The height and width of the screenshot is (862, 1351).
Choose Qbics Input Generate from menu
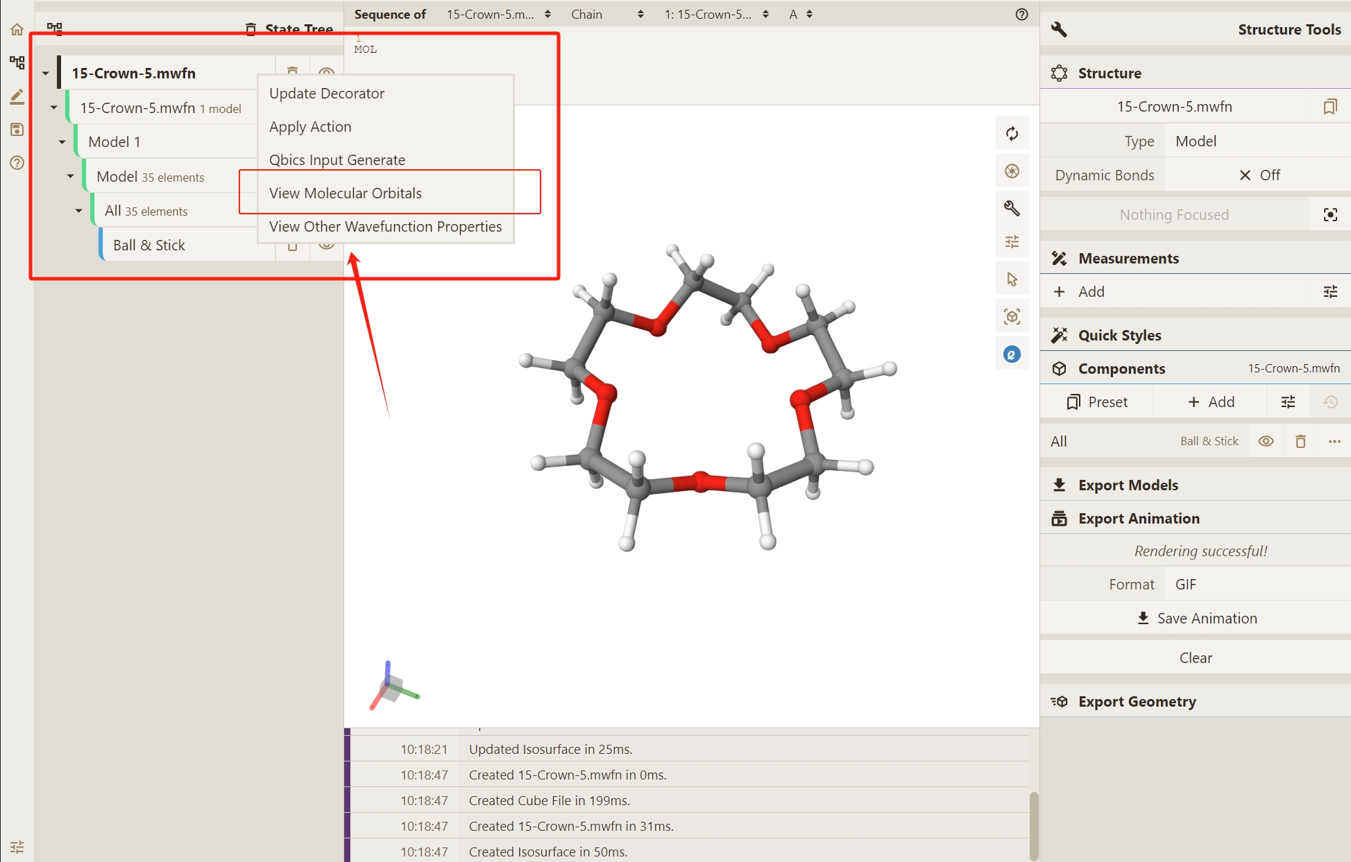pyautogui.click(x=337, y=160)
